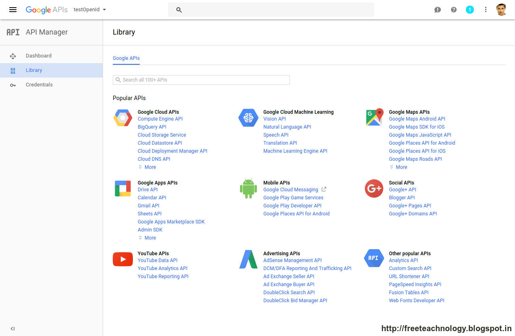Screen dimensions: 515x336
Task: Click external link icon beside Google Cloud Messaging
Action: point(324,189)
